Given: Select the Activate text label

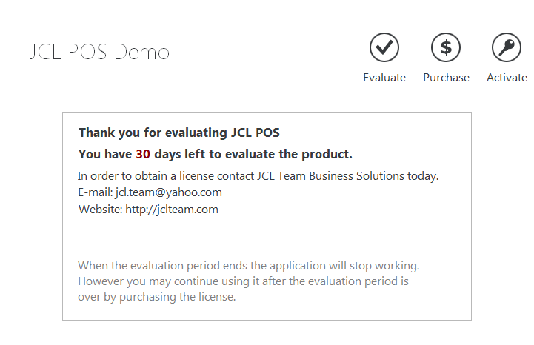Looking at the screenshot, I should 507,78.
